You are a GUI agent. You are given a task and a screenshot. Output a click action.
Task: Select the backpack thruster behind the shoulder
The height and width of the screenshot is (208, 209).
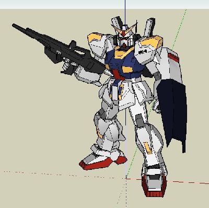(x=149, y=28)
